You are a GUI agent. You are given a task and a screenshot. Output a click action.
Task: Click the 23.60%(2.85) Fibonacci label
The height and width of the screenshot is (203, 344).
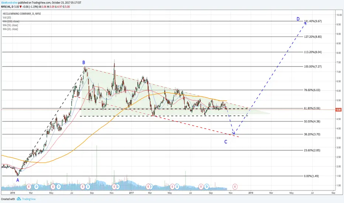coord(312,150)
